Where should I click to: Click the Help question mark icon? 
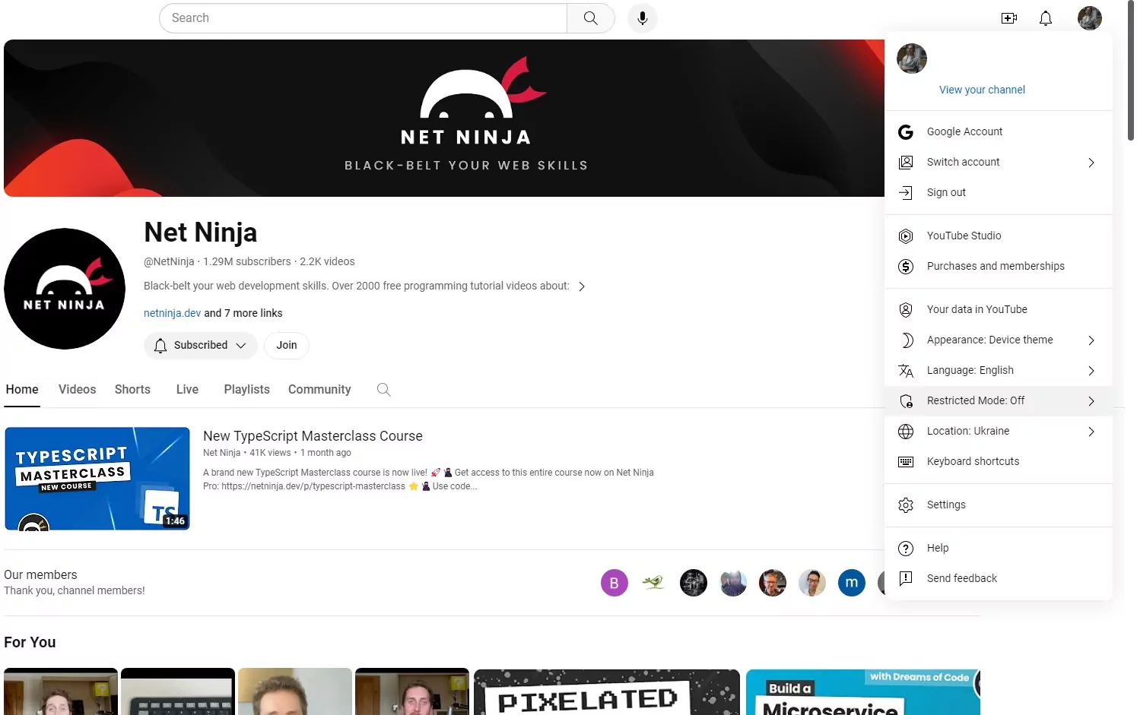906,549
